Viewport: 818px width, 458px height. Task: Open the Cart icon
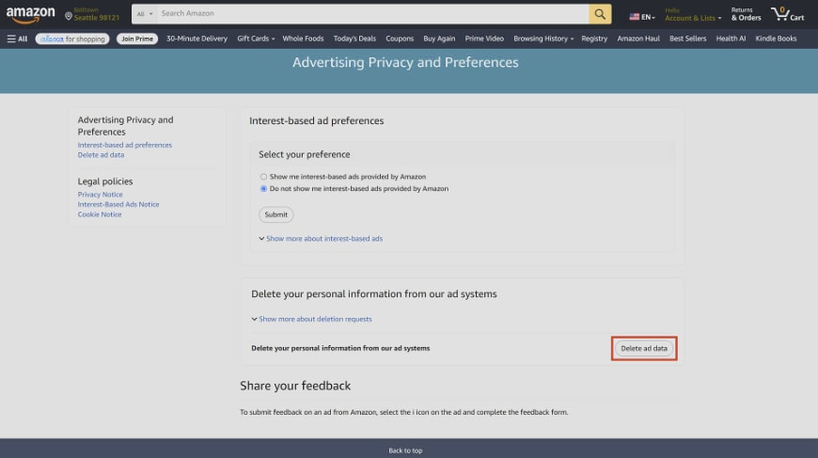tap(788, 14)
